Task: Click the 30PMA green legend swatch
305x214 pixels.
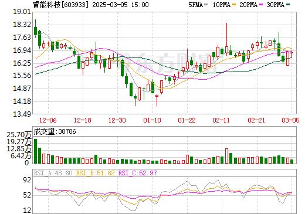Action: (x=288, y=5)
